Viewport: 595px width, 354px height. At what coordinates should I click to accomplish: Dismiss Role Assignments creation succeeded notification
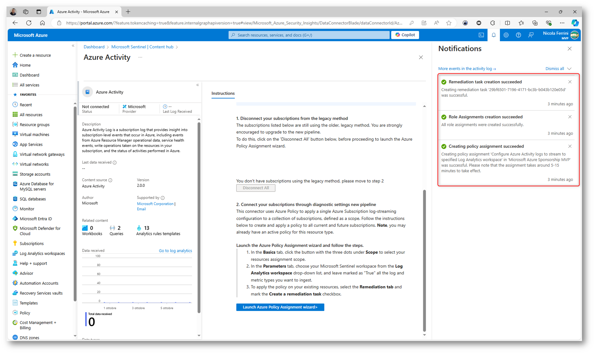tap(570, 117)
